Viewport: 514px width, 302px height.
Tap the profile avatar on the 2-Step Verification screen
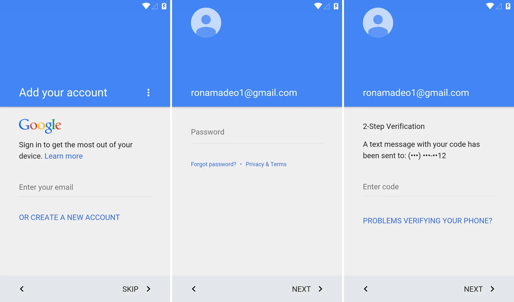(378, 23)
